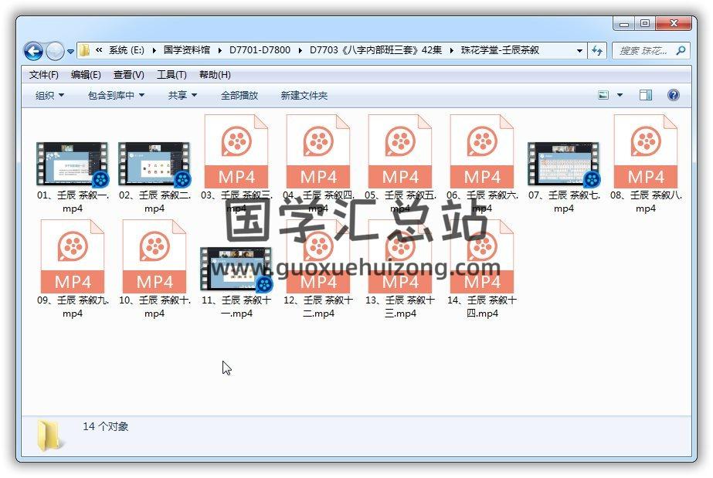Select video thumbnail 02、壬辰 茶叙二.mp4

click(x=154, y=164)
